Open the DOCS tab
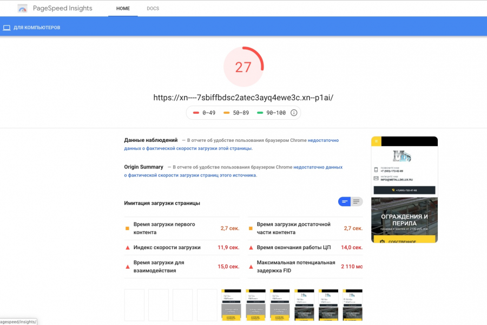The height and width of the screenshot is (325, 487). 153,9
